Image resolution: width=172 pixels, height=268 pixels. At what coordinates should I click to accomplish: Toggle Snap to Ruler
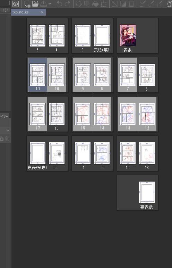[x=143, y=4]
